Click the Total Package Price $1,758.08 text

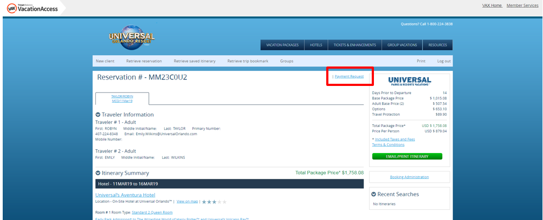click(329, 172)
